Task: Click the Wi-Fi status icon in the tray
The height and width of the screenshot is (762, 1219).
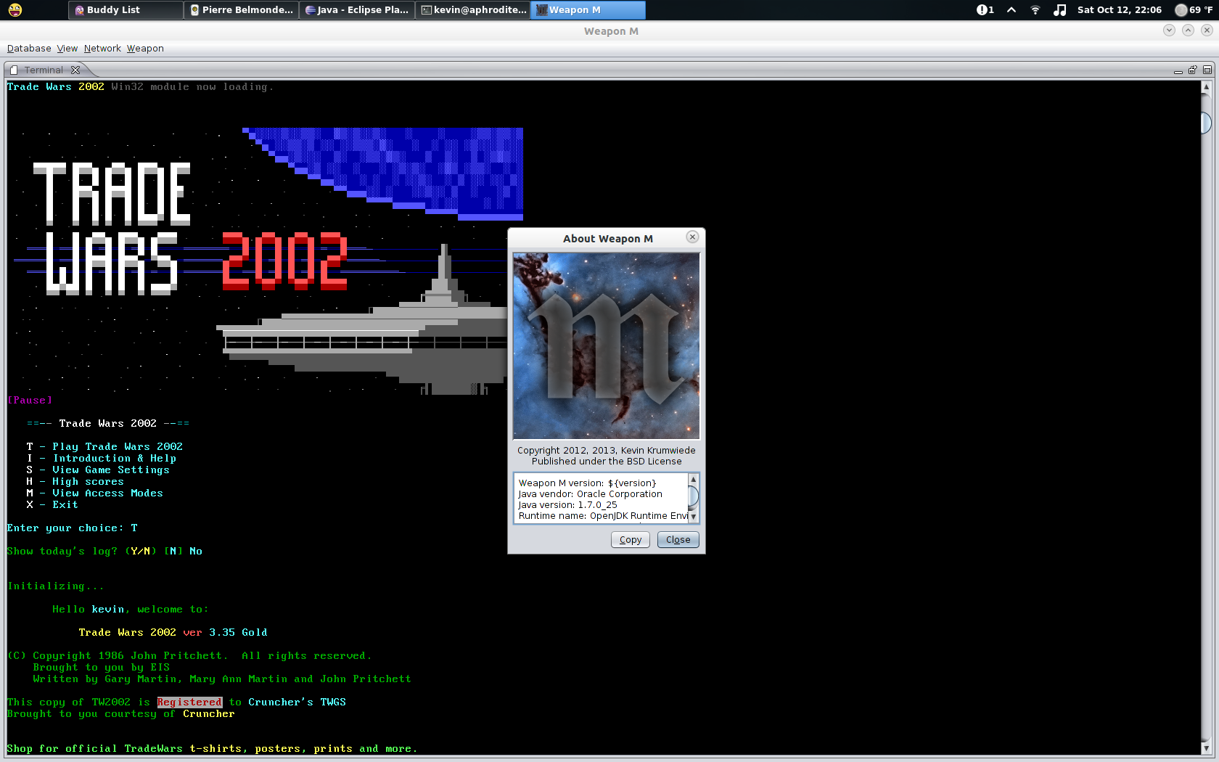Action: pos(1035,10)
